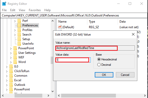Select the Outlook key under 16.0 siblings

point(20,85)
